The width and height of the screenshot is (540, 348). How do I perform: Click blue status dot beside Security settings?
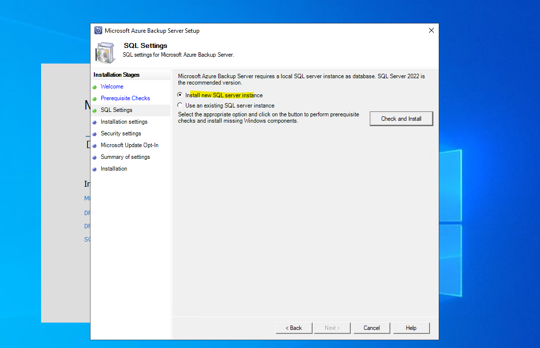point(94,134)
